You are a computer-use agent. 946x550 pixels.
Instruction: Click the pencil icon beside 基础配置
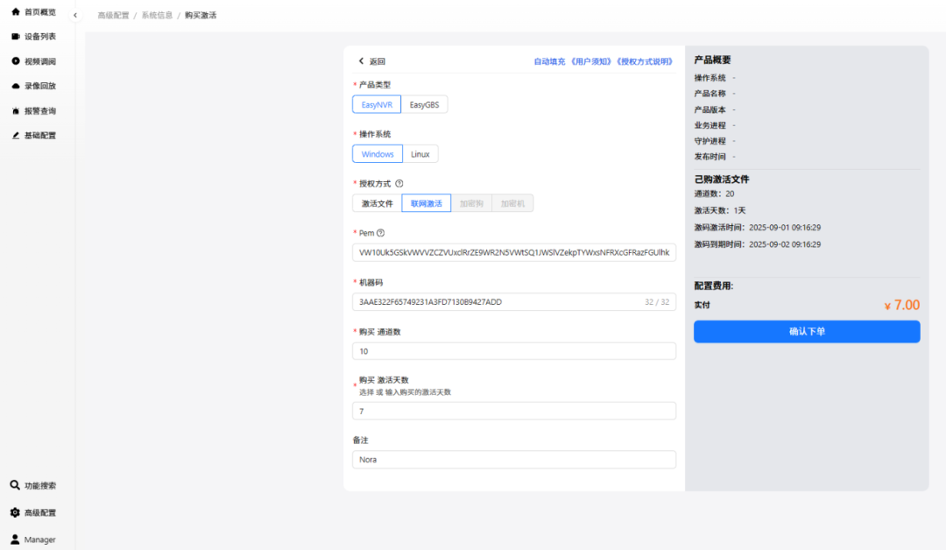pyautogui.click(x=16, y=135)
